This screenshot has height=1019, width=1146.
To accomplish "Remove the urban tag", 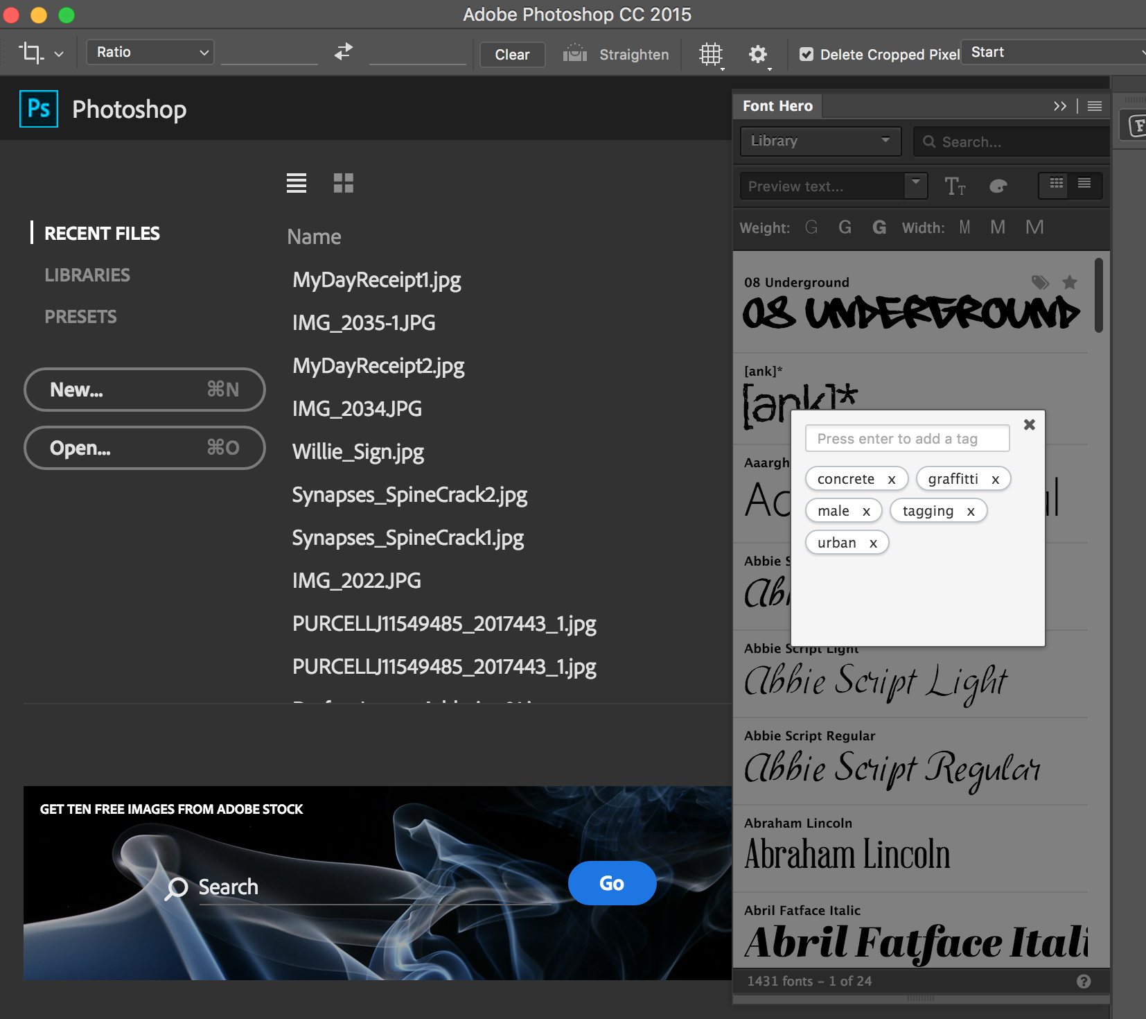I will point(873,543).
